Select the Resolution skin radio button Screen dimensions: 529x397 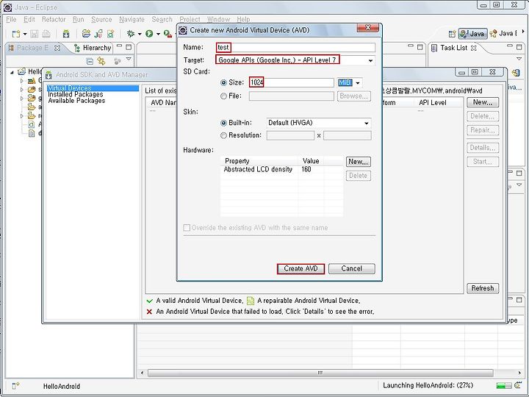(x=223, y=135)
